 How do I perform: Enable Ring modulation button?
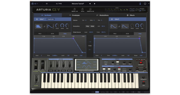87,26
